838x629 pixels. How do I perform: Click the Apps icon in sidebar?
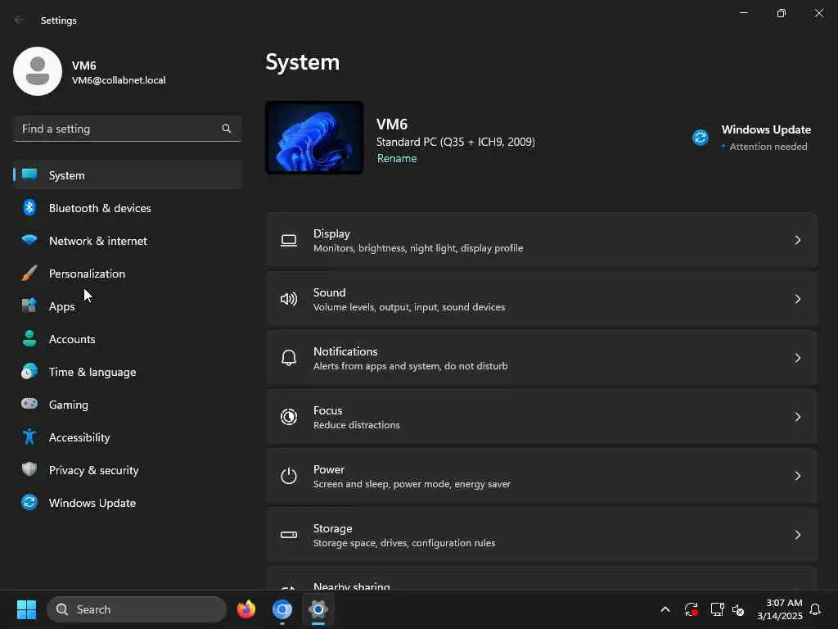point(29,306)
